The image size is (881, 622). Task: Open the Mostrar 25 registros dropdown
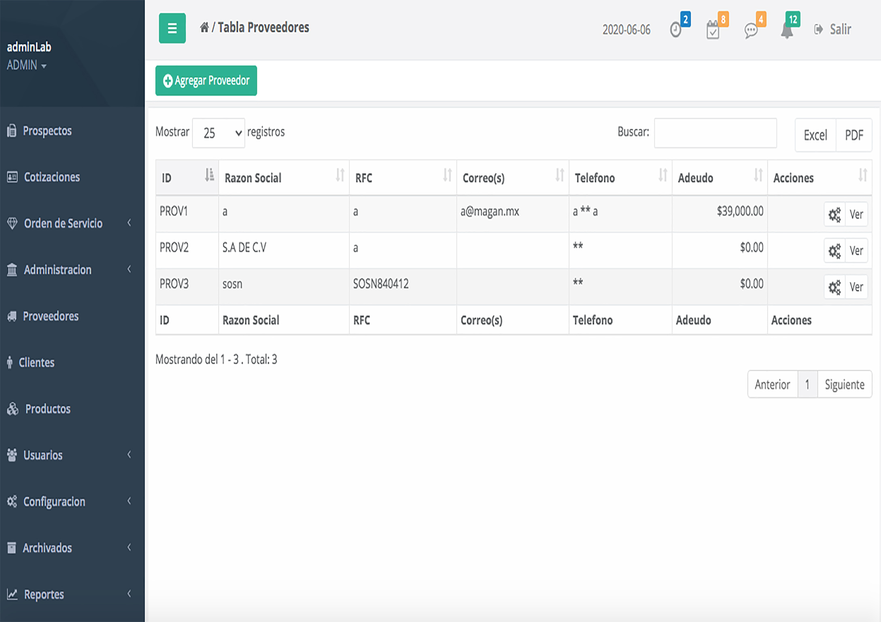tap(219, 133)
